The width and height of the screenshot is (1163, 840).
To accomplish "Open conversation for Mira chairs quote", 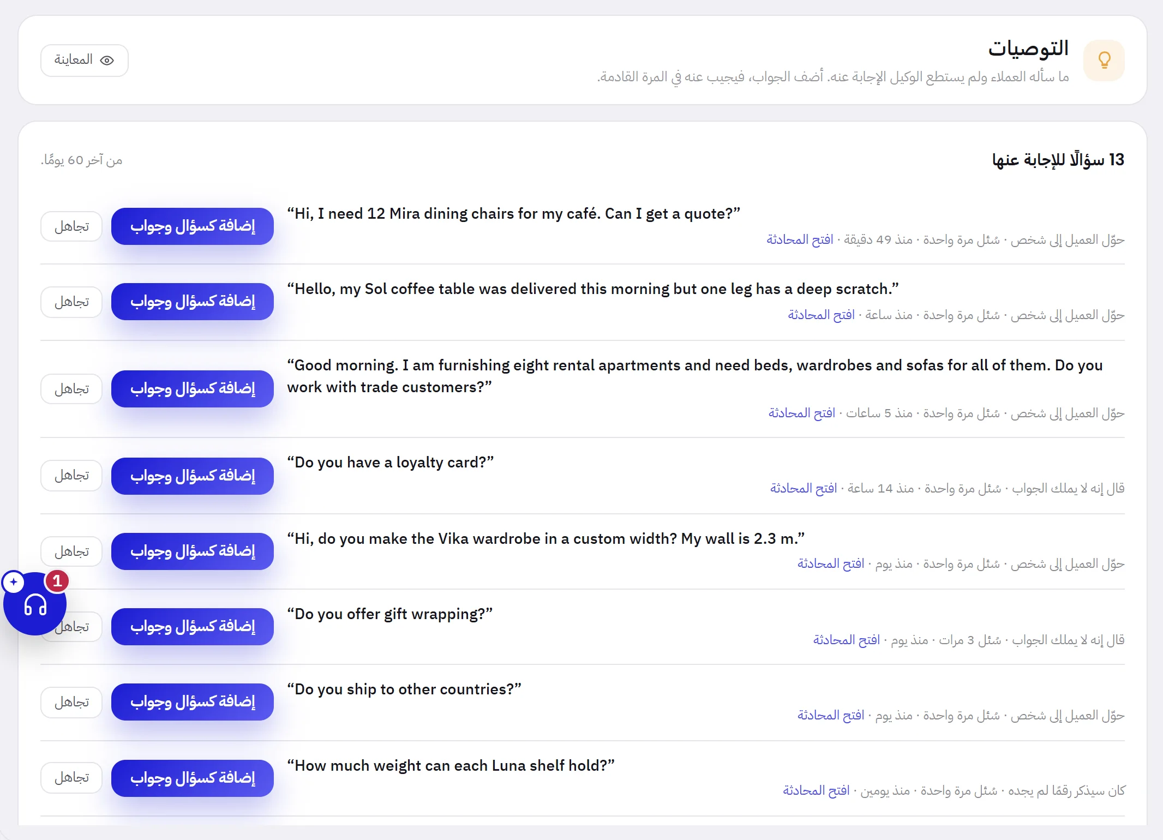I will coord(800,239).
